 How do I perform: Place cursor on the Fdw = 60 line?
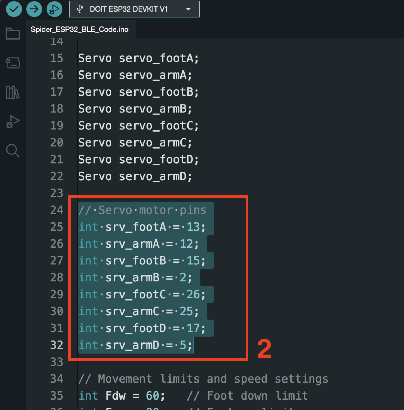point(122,396)
